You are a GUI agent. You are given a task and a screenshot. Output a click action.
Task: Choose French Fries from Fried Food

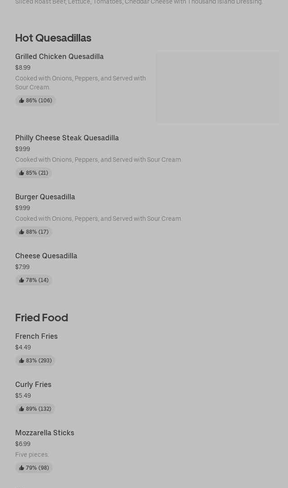click(x=36, y=337)
